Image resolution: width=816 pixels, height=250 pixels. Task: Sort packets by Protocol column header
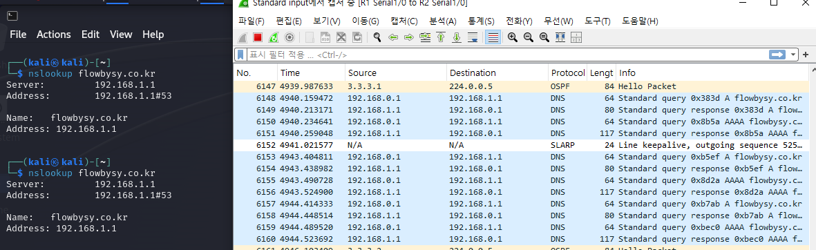click(568, 73)
